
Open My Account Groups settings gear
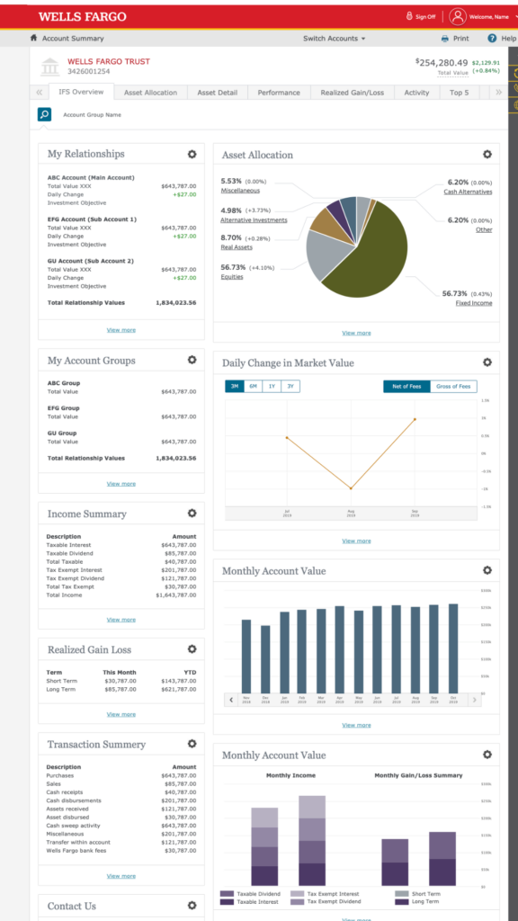point(192,360)
